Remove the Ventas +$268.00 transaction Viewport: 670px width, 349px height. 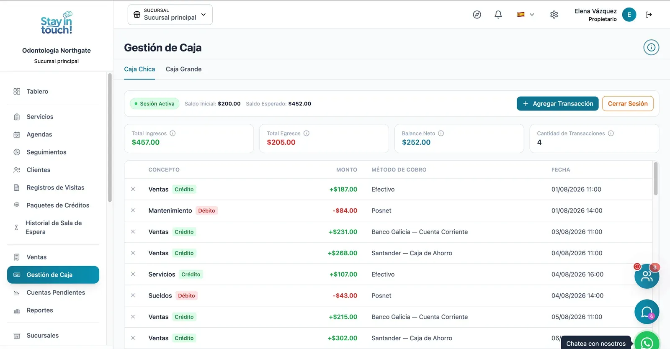coord(133,253)
